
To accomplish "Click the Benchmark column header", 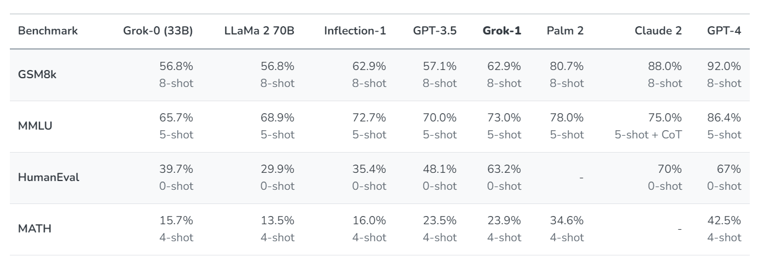I will 48,31.
